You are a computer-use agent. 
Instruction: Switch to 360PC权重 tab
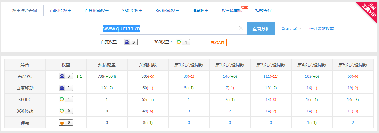click(132, 11)
